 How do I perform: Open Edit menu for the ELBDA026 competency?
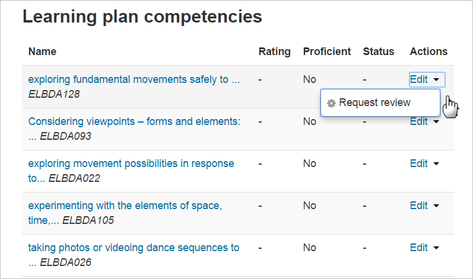point(425,248)
